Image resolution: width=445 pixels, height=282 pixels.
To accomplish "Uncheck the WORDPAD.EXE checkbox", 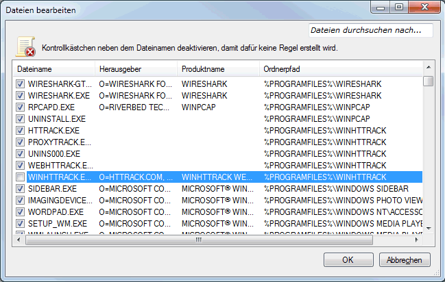I will [x=20, y=212].
